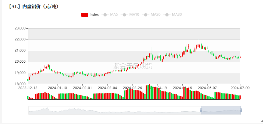Click the 2024-07-09 end date label

240,88
